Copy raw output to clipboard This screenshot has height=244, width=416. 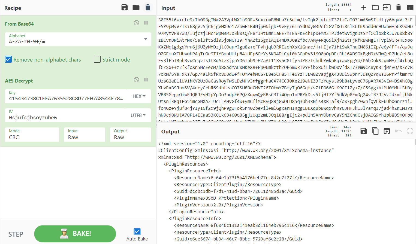(375, 131)
